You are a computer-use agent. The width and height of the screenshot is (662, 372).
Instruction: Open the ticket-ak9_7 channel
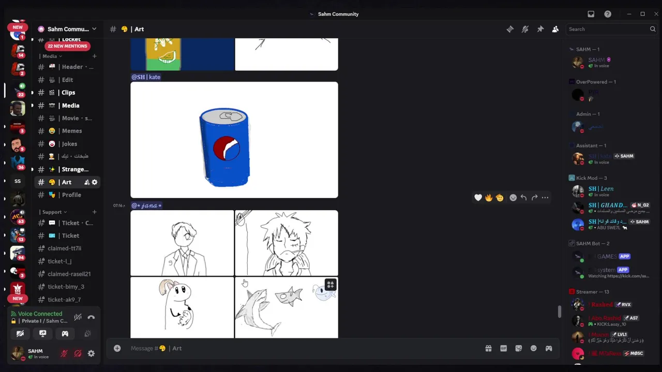pos(67,300)
